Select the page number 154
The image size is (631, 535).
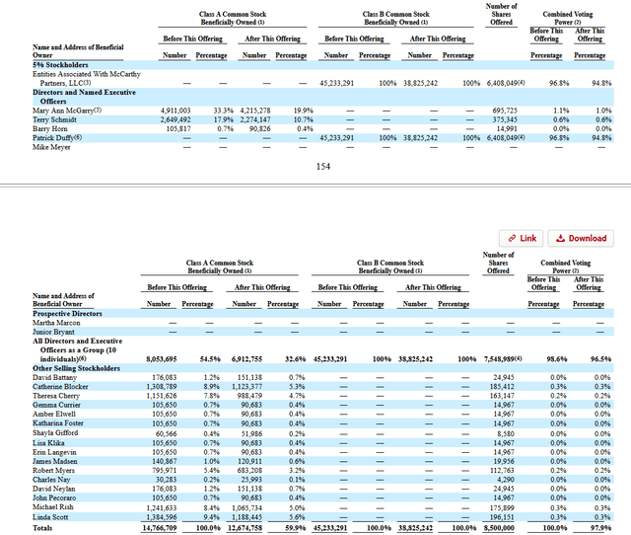point(323,167)
